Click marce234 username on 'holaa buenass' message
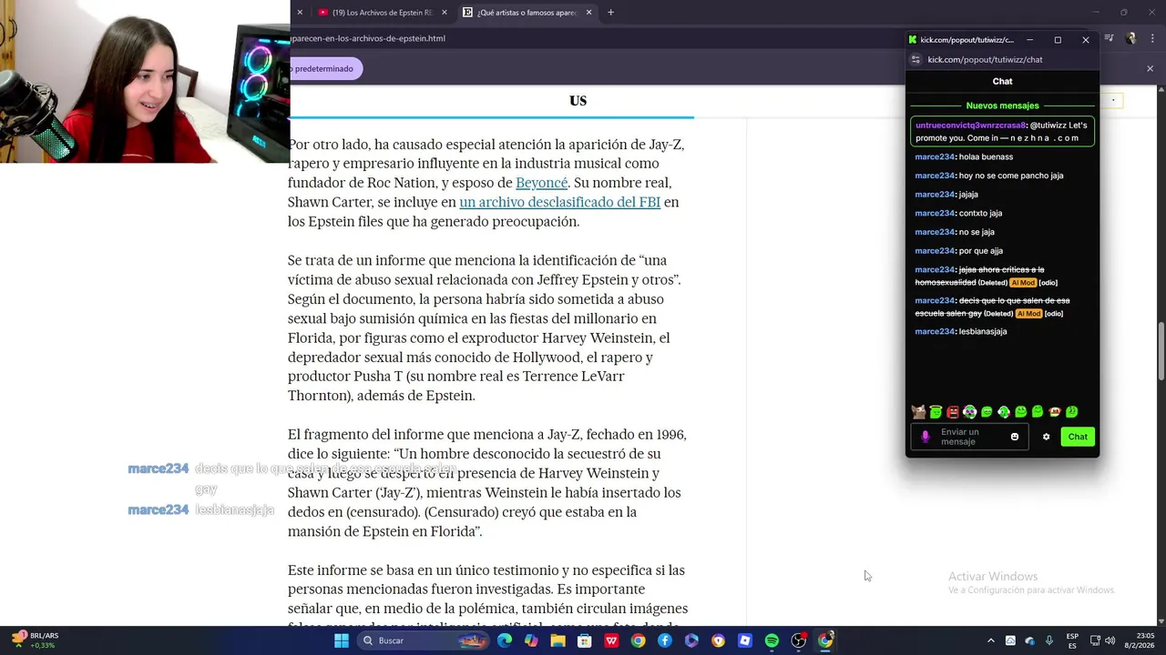 pos(935,156)
